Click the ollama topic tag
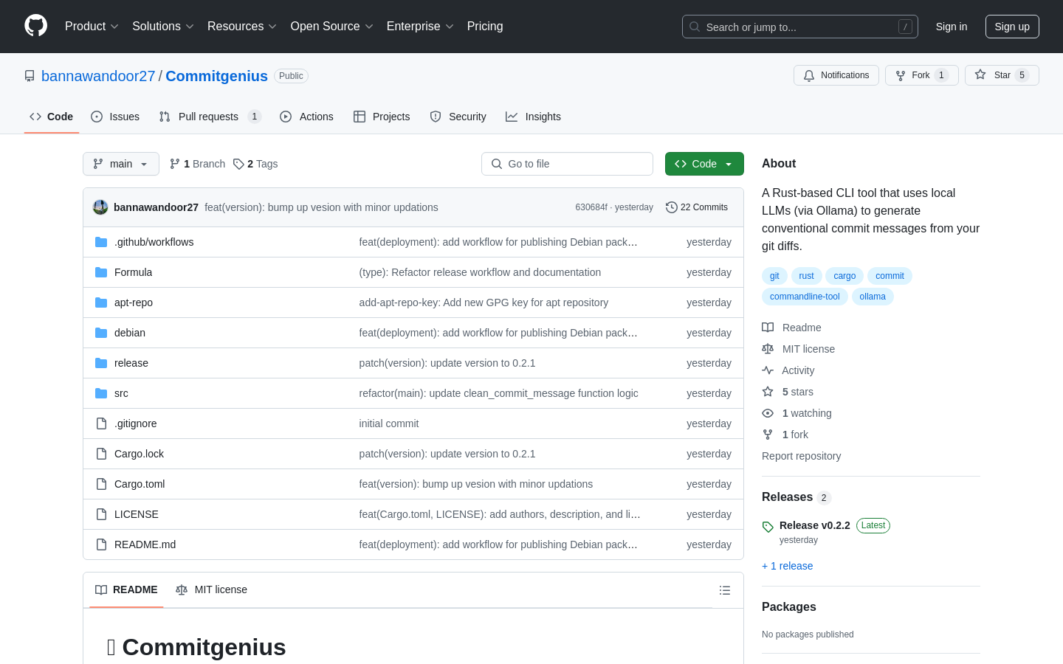This screenshot has height=664, width=1063. point(873,297)
